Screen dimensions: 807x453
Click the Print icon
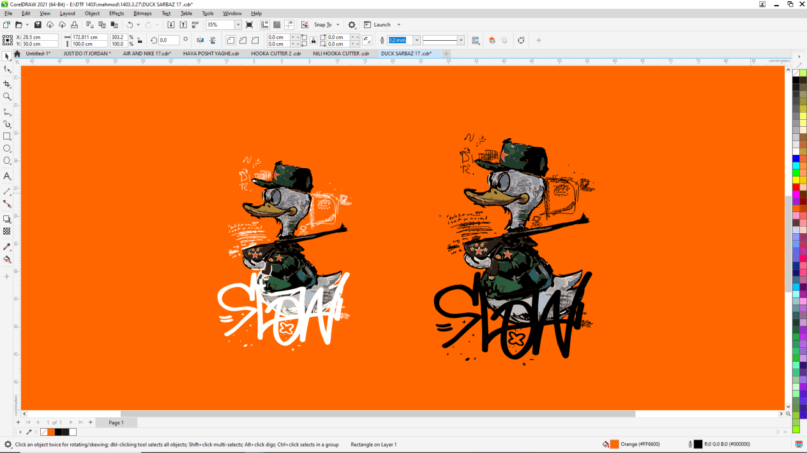[x=74, y=25]
